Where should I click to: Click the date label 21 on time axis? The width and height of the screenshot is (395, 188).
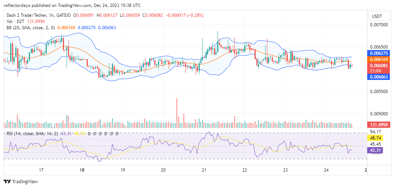tap(204, 170)
